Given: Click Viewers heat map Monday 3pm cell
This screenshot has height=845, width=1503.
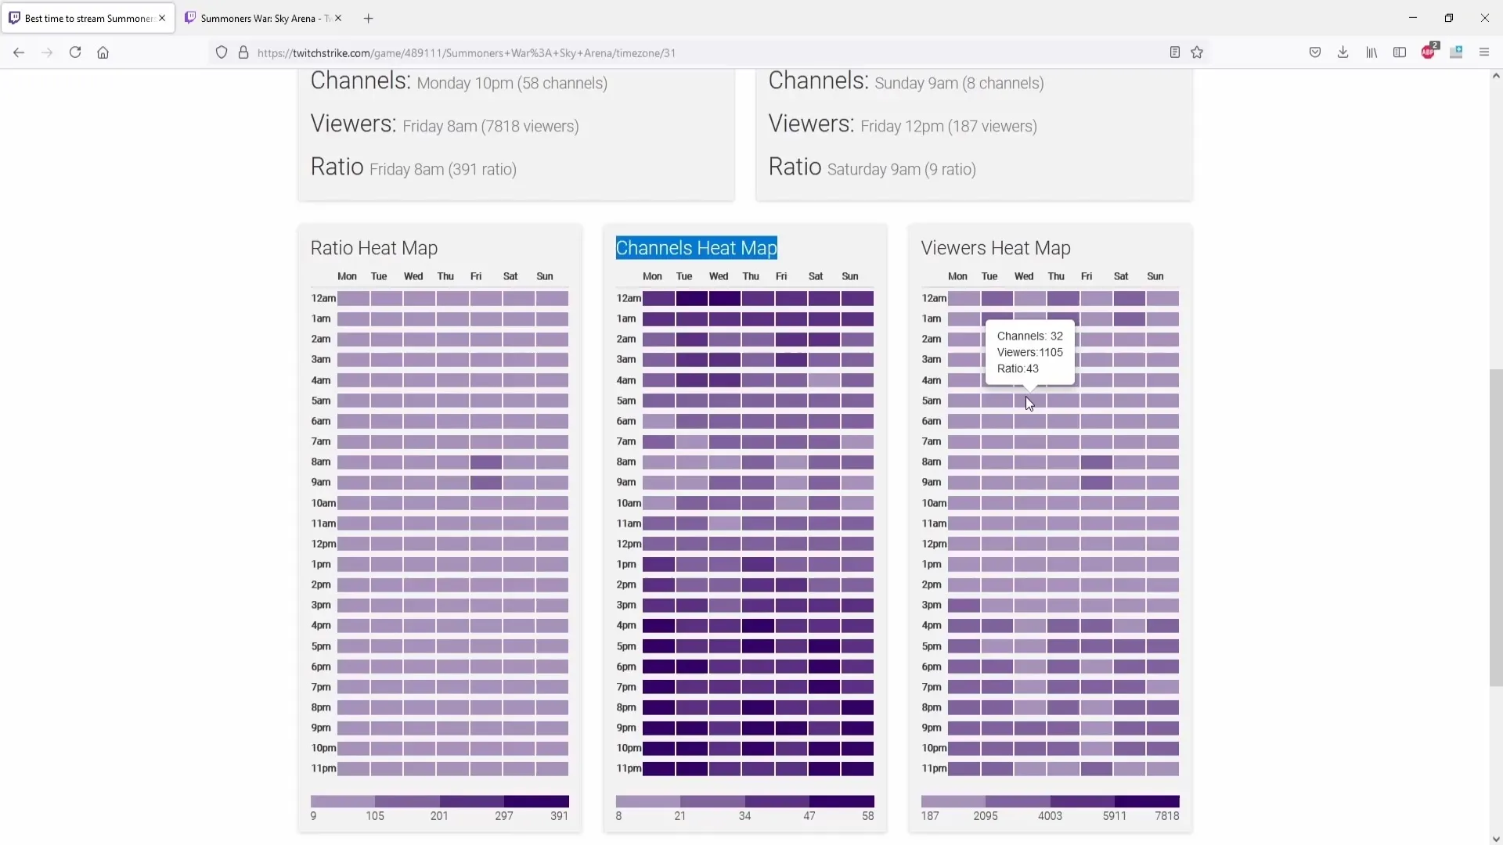Looking at the screenshot, I should click(964, 606).
